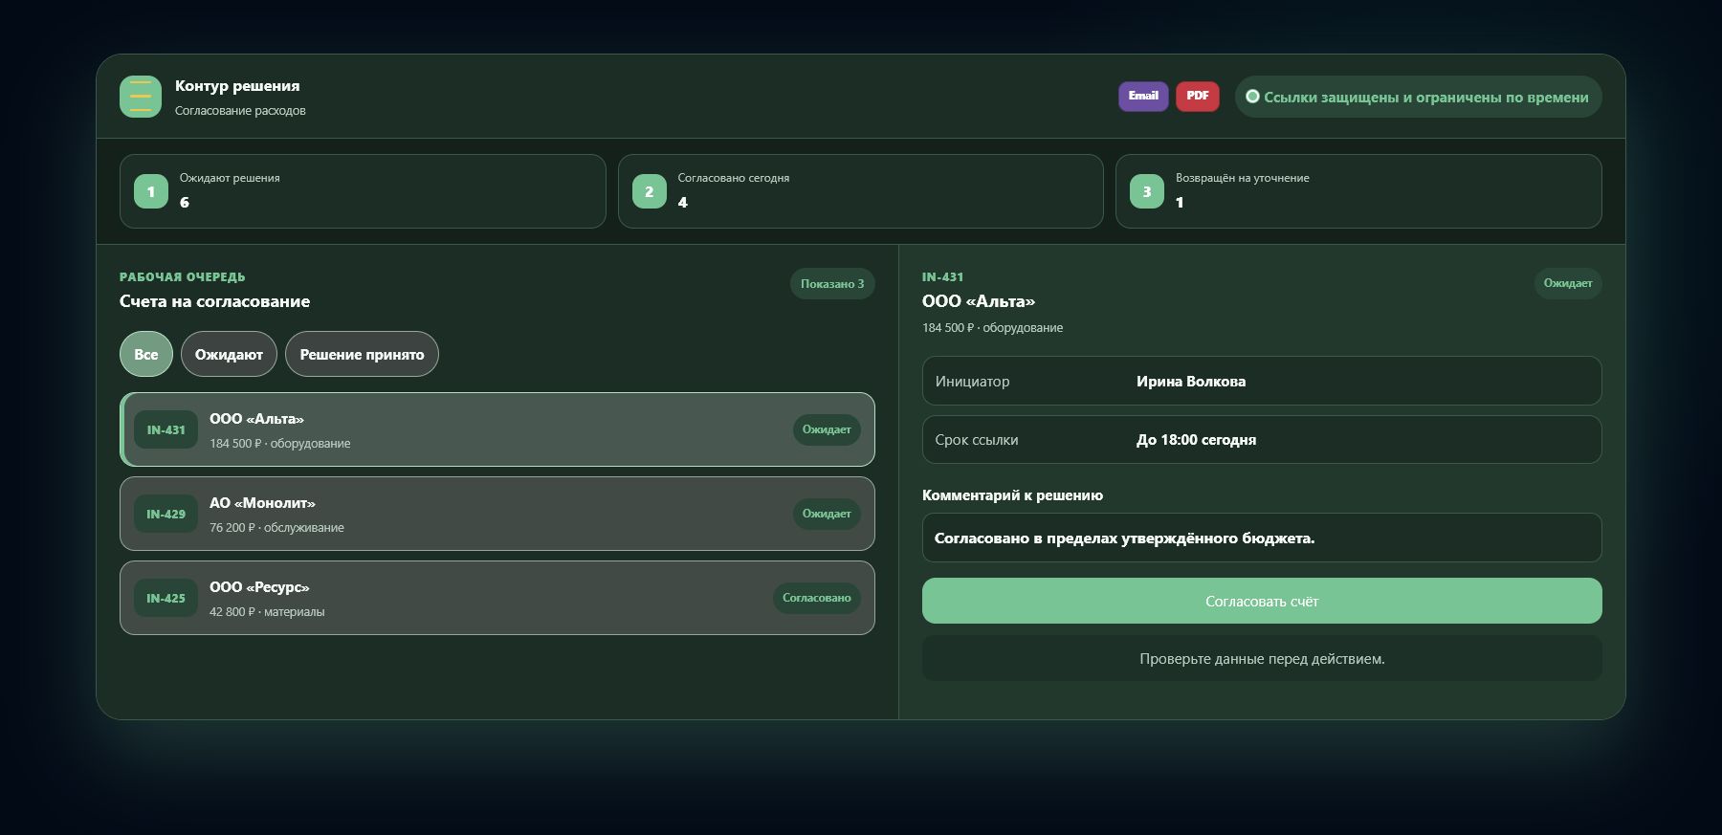Click the Инициатор field label
Viewport: 1722px width, 835px height.
point(972,381)
